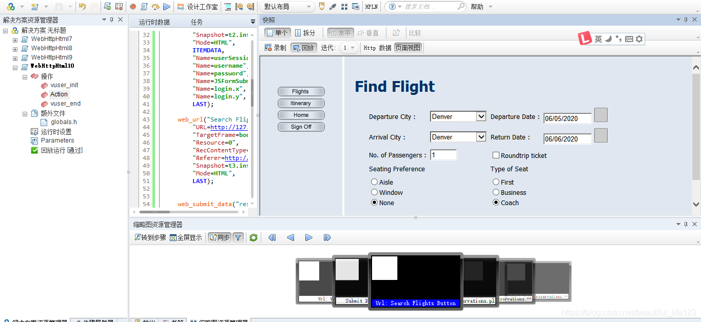Click 全屏显示 full screen button

tap(186, 237)
